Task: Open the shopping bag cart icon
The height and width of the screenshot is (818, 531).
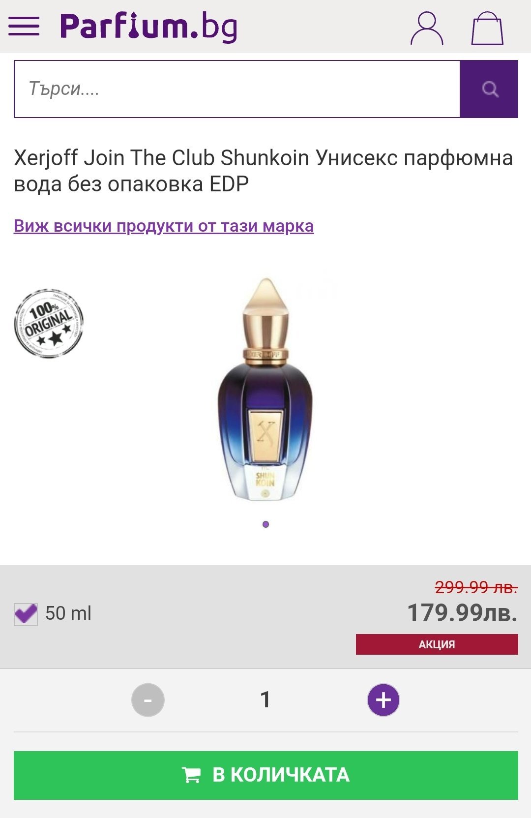Action: point(487,29)
